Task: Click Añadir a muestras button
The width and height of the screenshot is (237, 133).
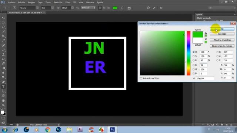Action: click(x=222, y=40)
